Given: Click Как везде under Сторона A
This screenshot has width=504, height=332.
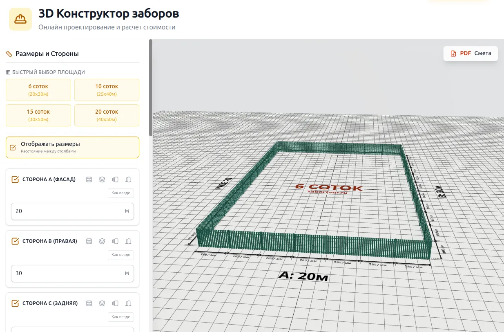Looking at the screenshot, I should point(121,193).
